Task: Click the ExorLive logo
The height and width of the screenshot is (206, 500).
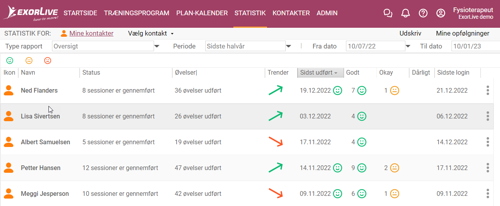Action: [x=31, y=13]
